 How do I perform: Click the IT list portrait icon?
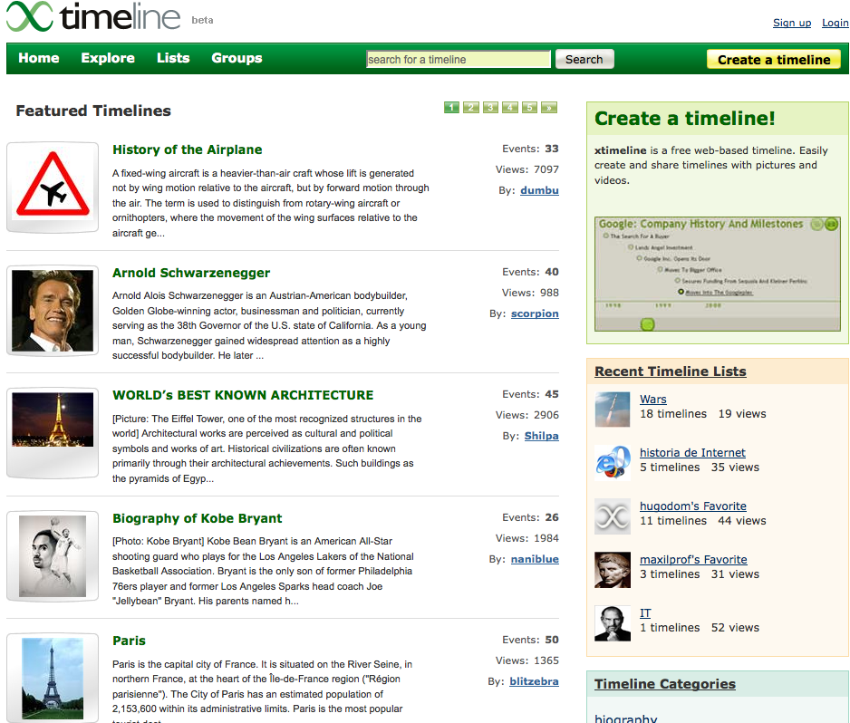tap(613, 622)
